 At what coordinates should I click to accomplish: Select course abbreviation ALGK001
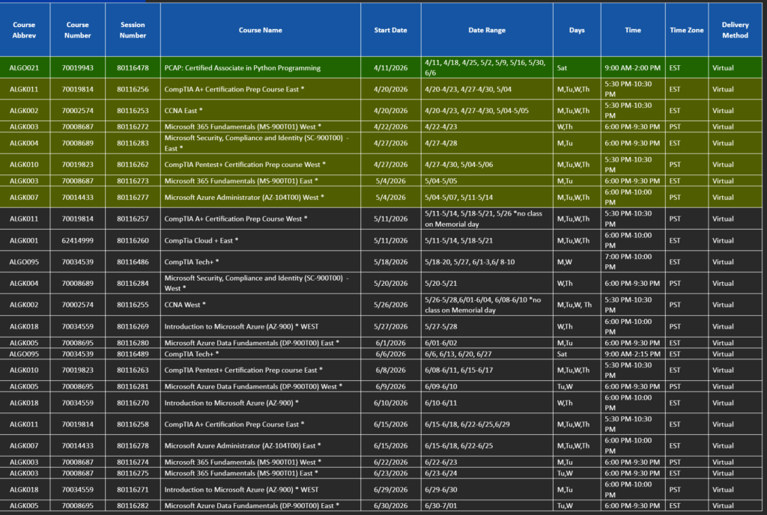click(24, 241)
